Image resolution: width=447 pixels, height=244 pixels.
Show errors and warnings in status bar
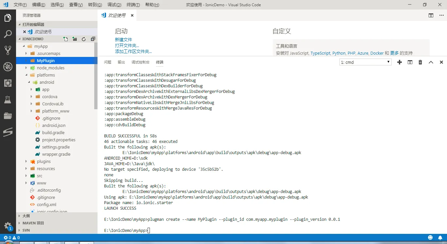tap(12, 238)
